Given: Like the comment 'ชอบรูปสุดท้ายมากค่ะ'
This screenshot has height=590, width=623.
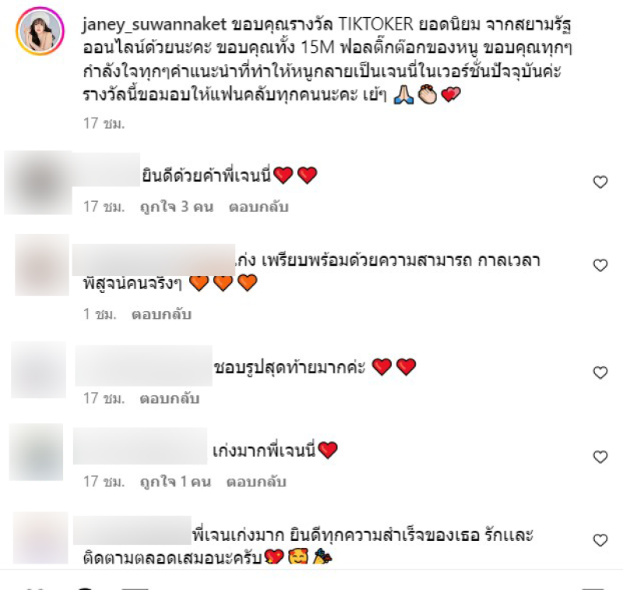Looking at the screenshot, I should pos(600,373).
